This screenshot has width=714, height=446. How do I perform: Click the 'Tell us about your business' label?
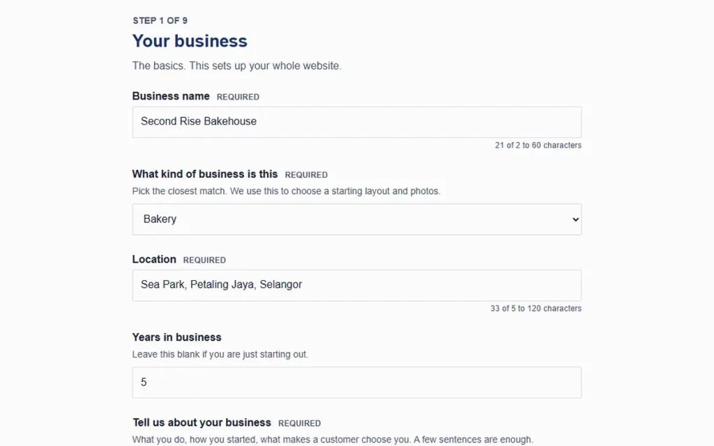tap(202, 422)
